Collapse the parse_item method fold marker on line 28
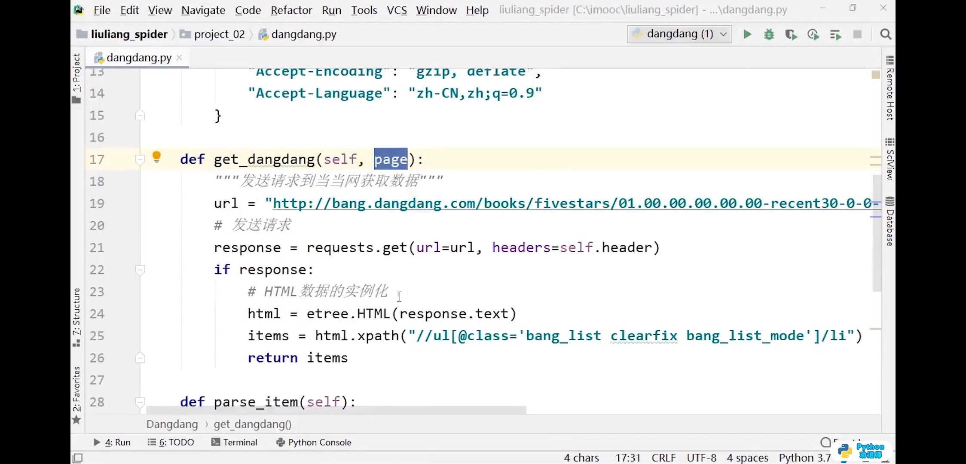The image size is (966, 464). pyautogui.click(x=140, y=402)
